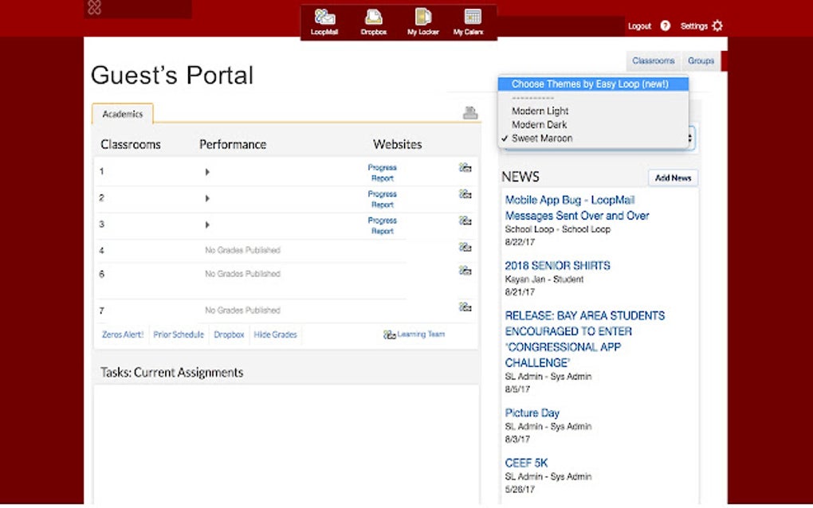Open My Locker from the toolbar
Image resolution: width=813 pixels, height=508 pixels.
coord(422,20)
